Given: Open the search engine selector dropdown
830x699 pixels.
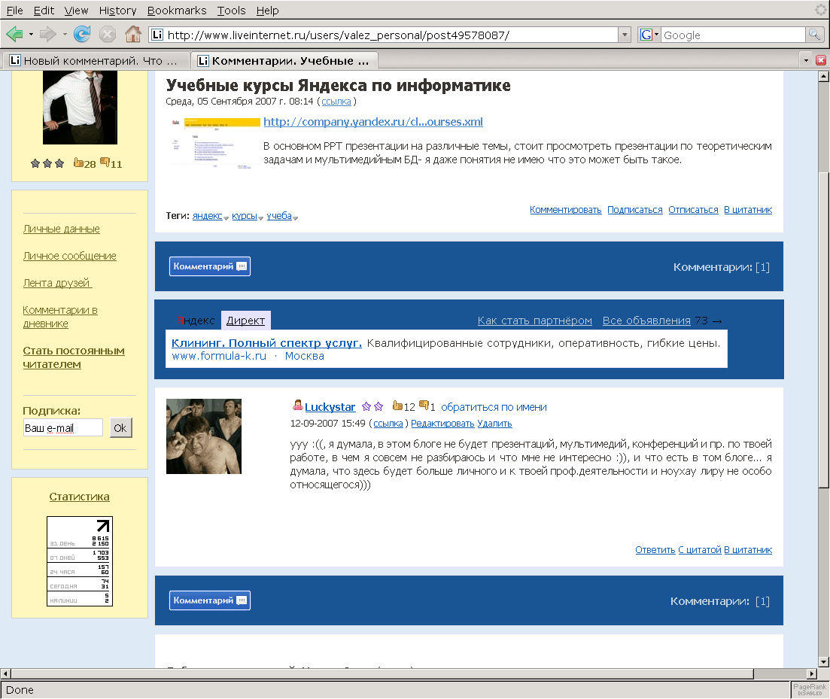Looking at the screenshot, I should click(x=656, y=35).
